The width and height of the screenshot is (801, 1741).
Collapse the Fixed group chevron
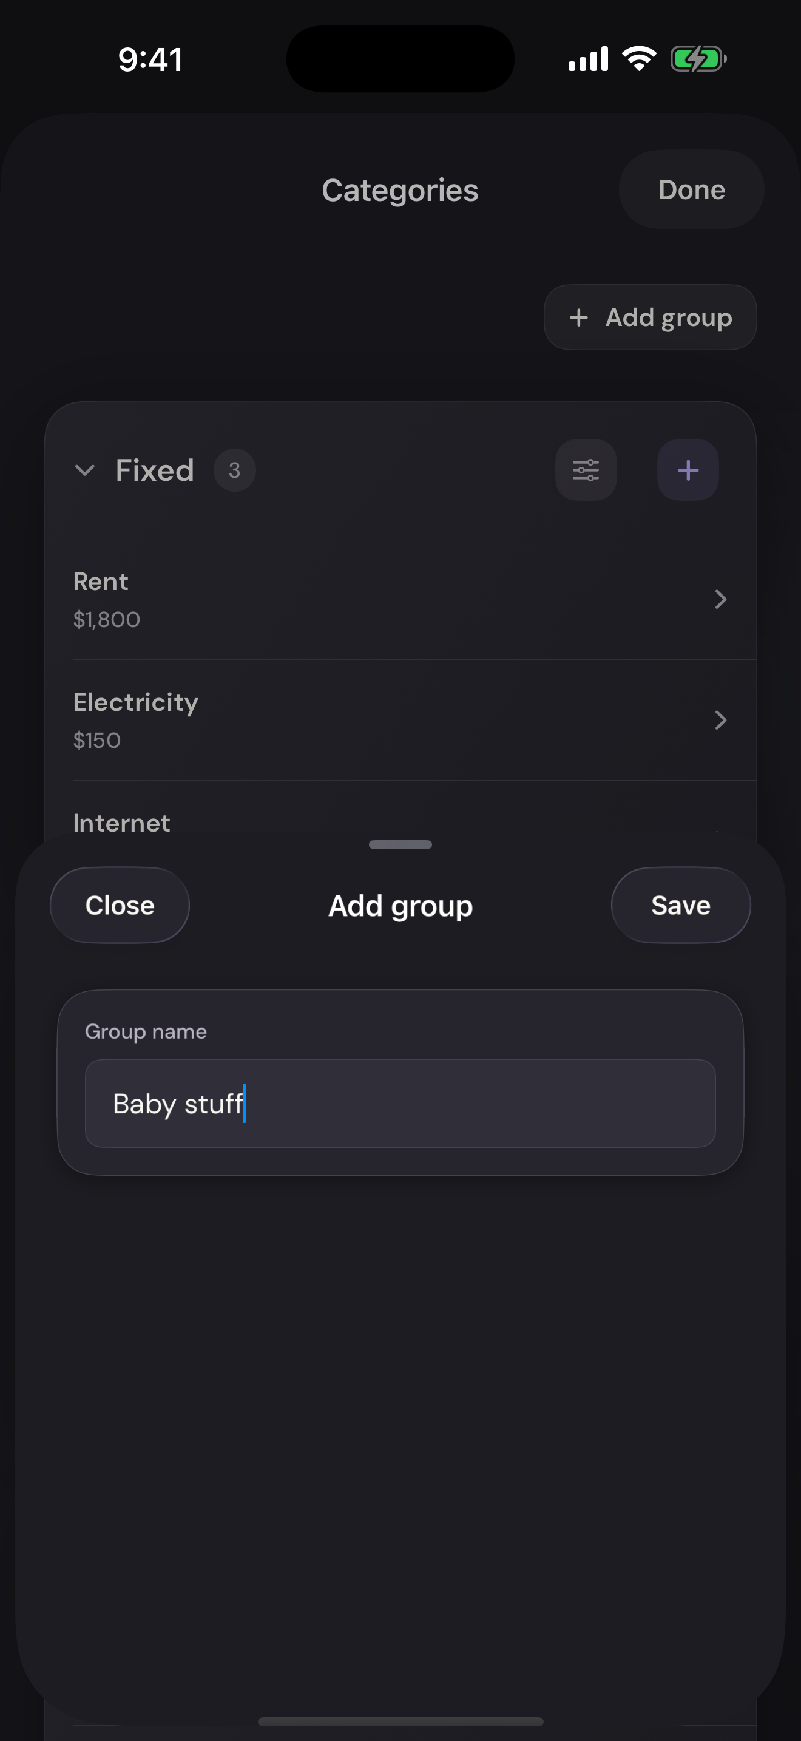pos(84,470)
